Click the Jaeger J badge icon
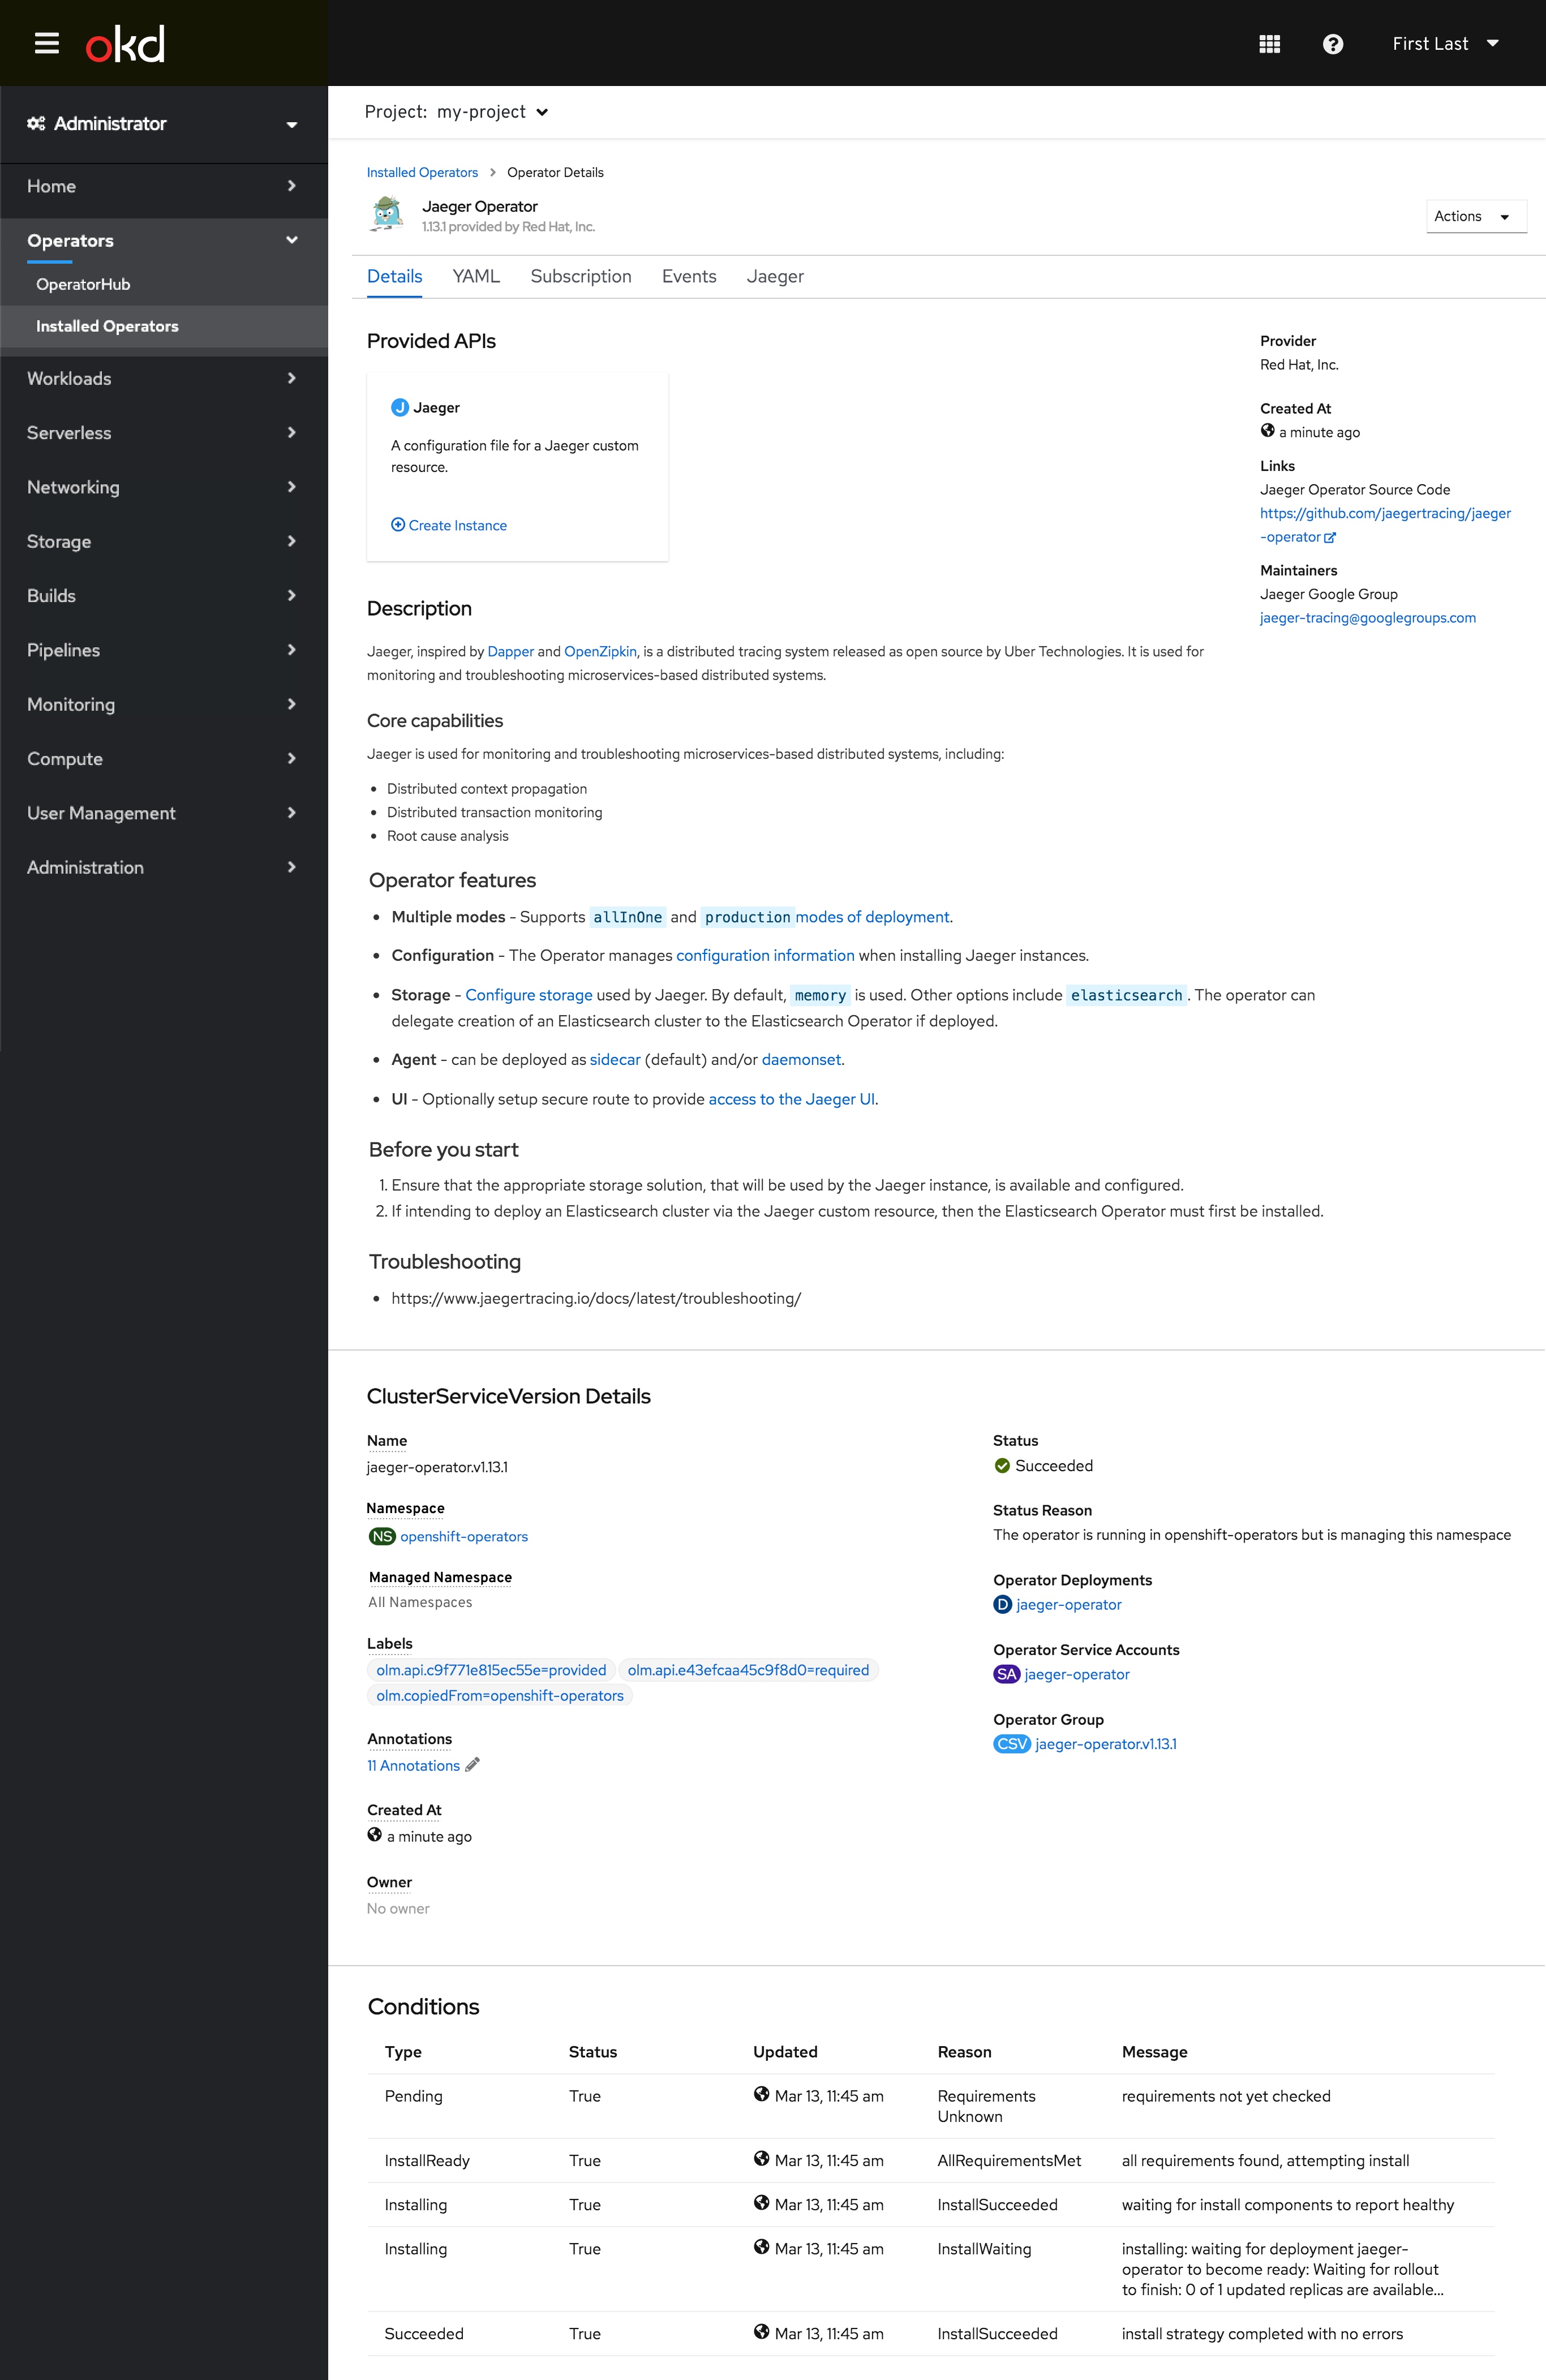Viewport: 1546px width, 2380px height. (399, 407)
